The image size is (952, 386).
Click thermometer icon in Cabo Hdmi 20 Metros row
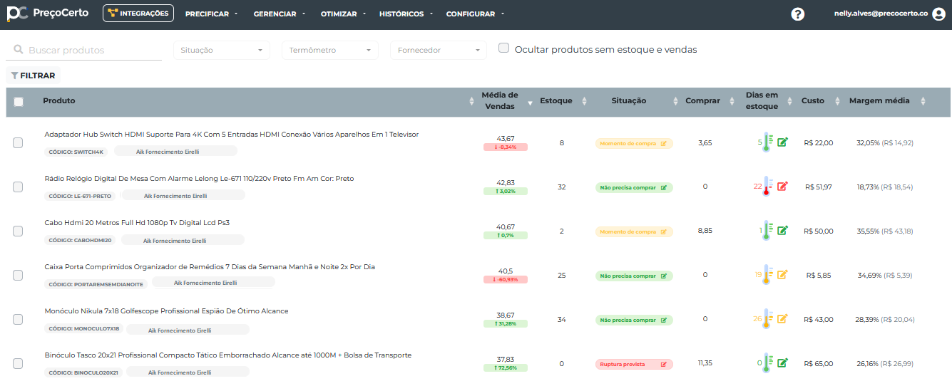767,231
